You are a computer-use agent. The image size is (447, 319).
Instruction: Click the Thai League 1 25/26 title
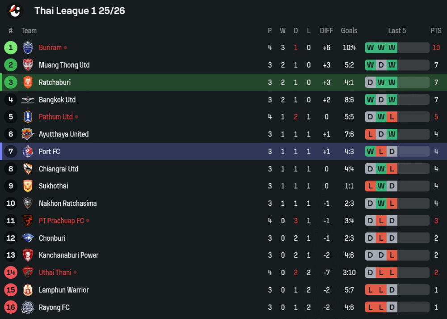(x=80, y=11)
